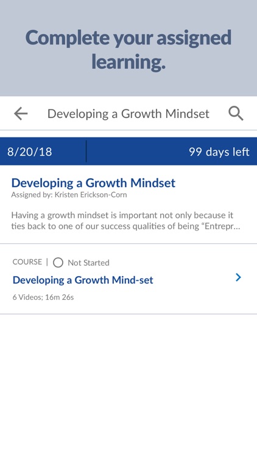The width and height of the screenshot is (257, 456).
Task: Click the word learning. in the banner
Action: (128, 62)
